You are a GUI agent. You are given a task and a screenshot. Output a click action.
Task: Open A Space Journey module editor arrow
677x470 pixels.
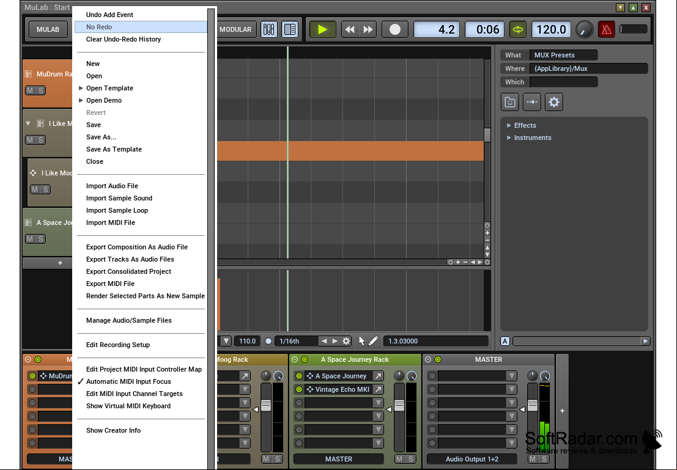click(378, 376)
